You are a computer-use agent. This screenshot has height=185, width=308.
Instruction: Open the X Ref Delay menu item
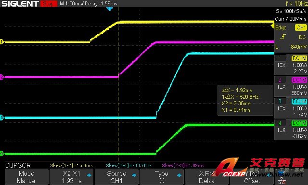pos(206,177)
